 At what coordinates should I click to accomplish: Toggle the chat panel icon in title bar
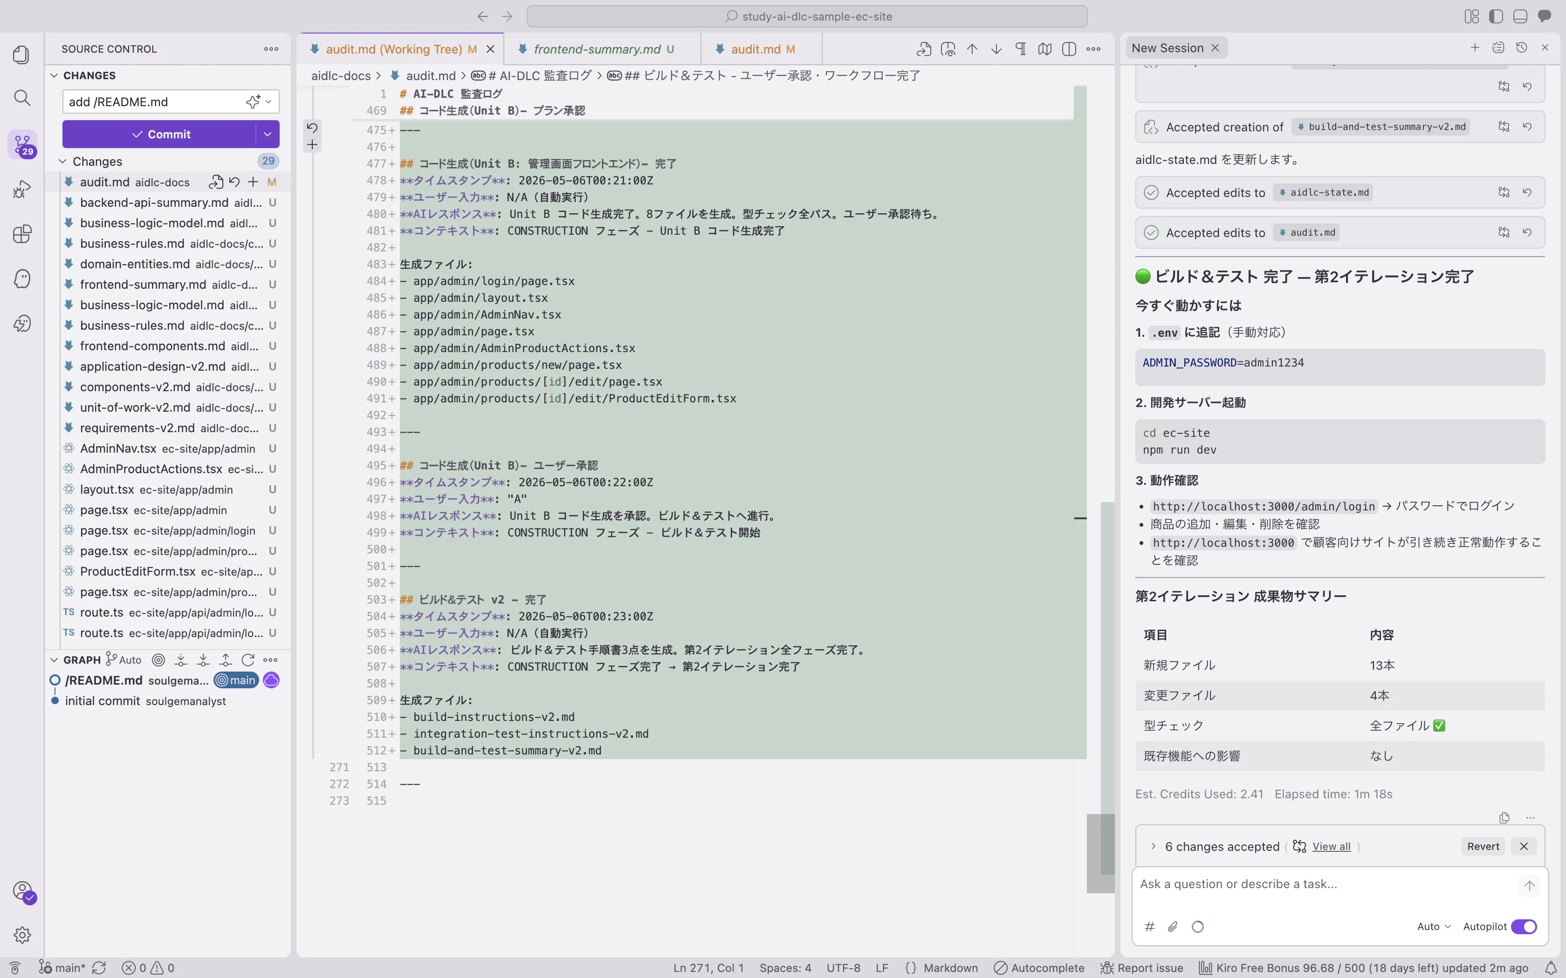click(x=1545, y=16)
